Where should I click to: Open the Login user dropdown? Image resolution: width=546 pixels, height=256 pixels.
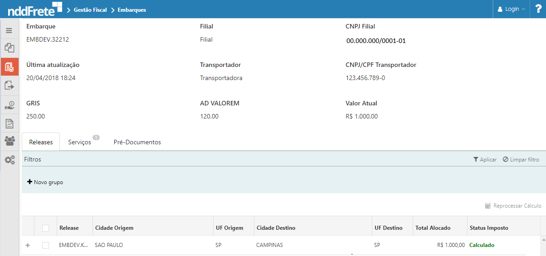pos(511,9)
